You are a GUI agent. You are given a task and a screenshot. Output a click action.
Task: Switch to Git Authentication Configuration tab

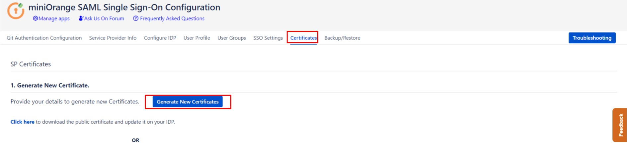tap(44, 38)
